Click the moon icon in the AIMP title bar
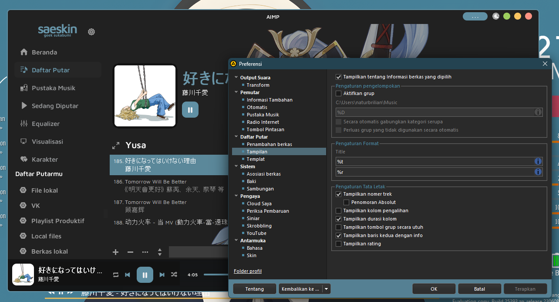559x302 pixels. pyautogui.click(x=496, y=16)
